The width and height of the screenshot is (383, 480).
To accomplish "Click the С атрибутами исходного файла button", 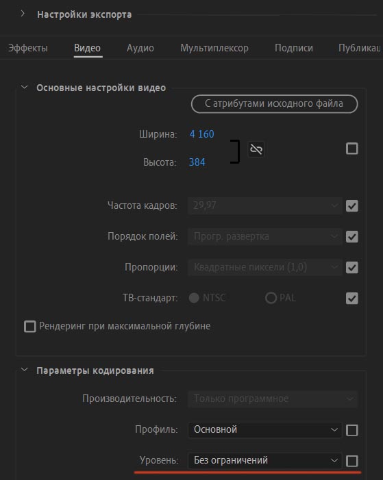I will (274, 104).
